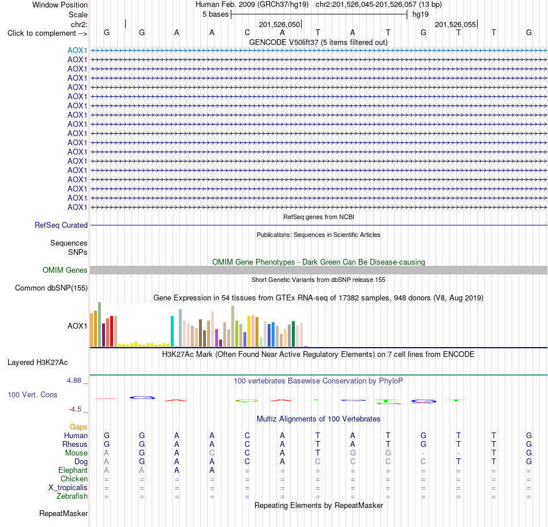Select the X_tropicalis alignment row label

pyautogui.click(x=68, y=488)
